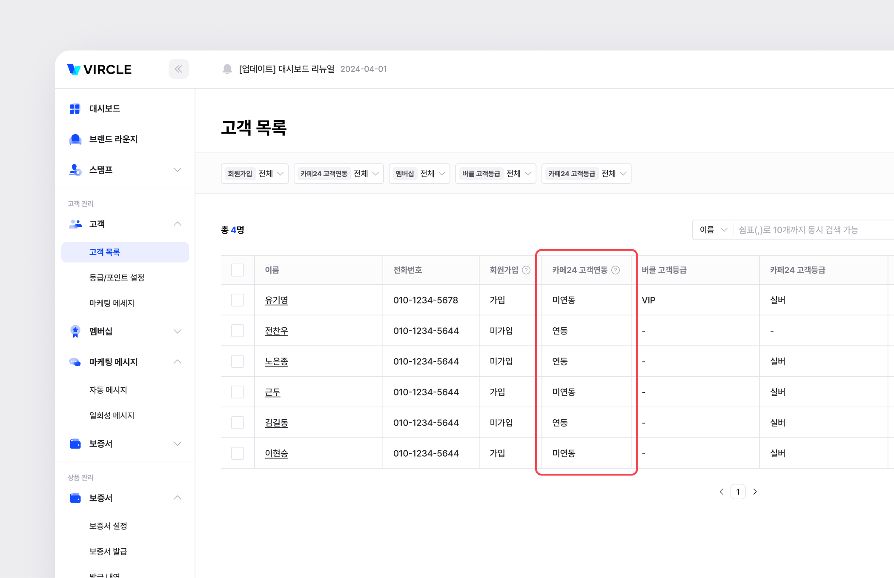Toggle the select-all checkbox in table header
The height and width of the screenshot is (578, 894).
point(238,270)
